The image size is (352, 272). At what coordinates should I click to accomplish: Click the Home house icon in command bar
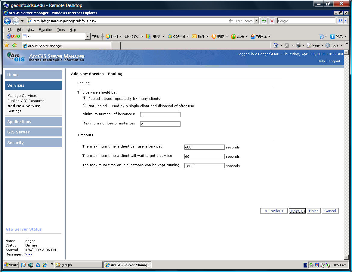tap(276, 45)
